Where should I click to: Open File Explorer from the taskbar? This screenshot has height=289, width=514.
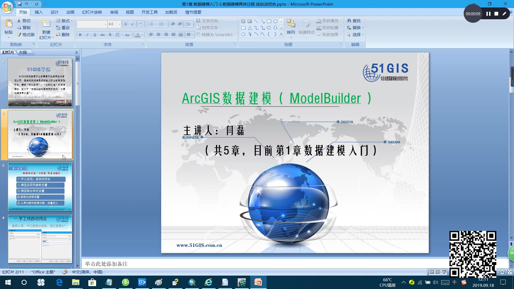(x=76, y=282)
